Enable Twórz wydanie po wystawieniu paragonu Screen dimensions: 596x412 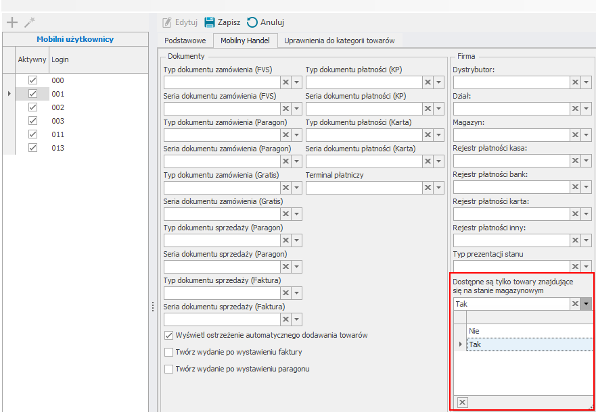[169, 369]
